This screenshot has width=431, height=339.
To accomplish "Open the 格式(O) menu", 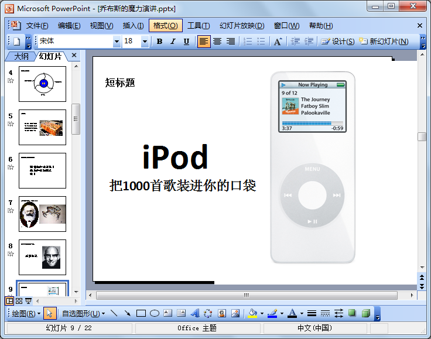I will tap(166, 26).
